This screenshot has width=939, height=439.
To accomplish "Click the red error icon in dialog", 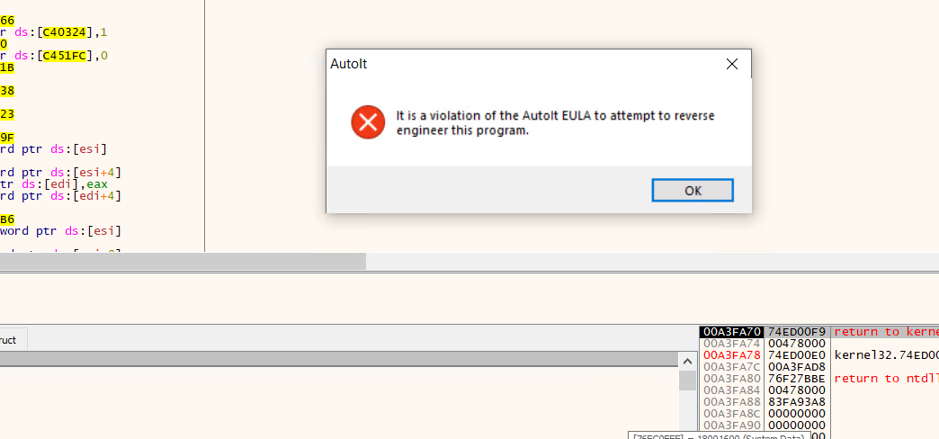I will (x=368, y=122).
